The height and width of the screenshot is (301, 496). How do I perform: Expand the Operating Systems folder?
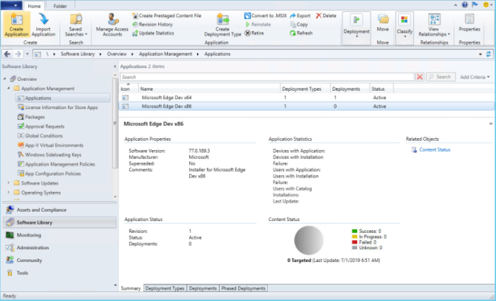point(9,192)
